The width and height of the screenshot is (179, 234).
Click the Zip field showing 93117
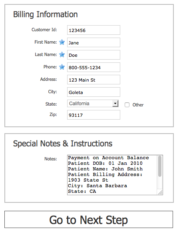click(x=93, y=115)
